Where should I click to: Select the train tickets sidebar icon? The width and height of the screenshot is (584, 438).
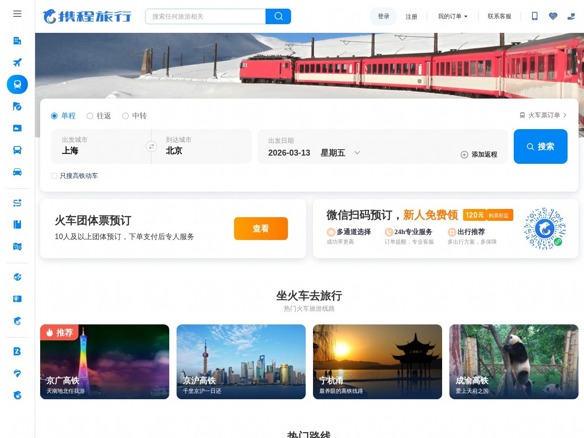point(17,84)
